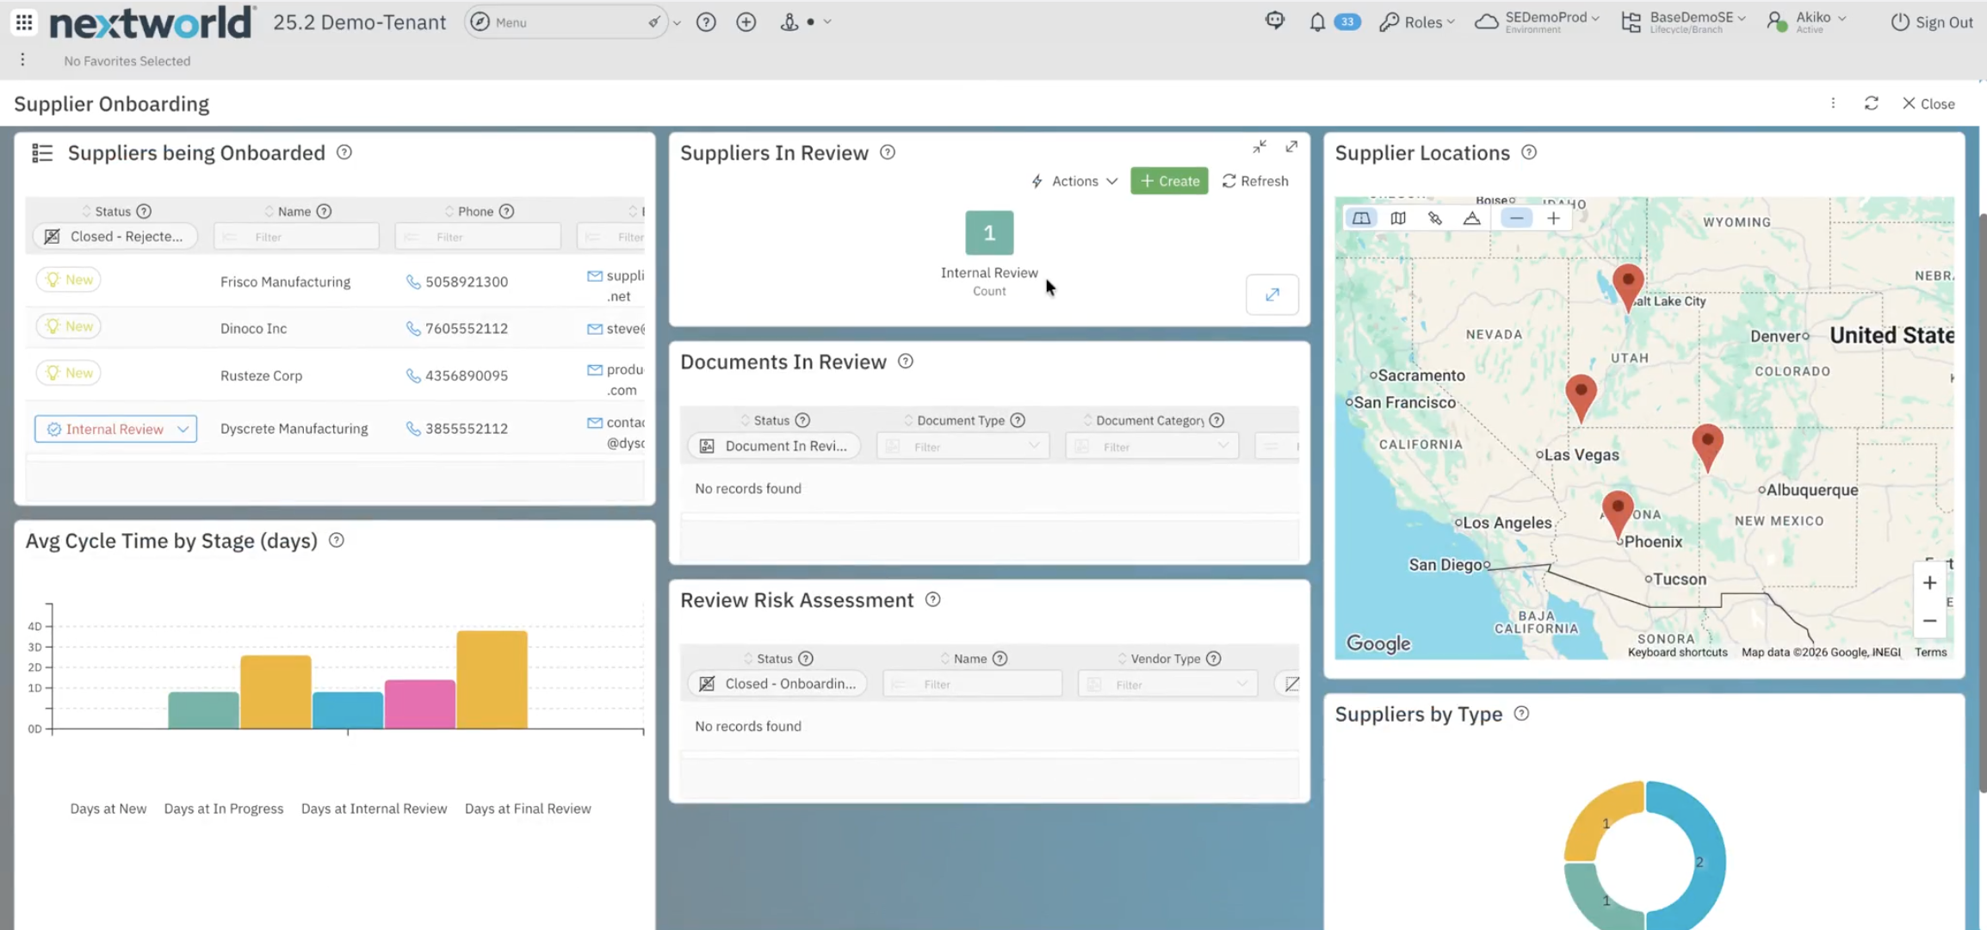Open the Supplier Onboarding kebab options menu

[1833, 103]
